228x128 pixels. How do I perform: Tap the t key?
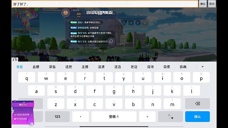104,78
